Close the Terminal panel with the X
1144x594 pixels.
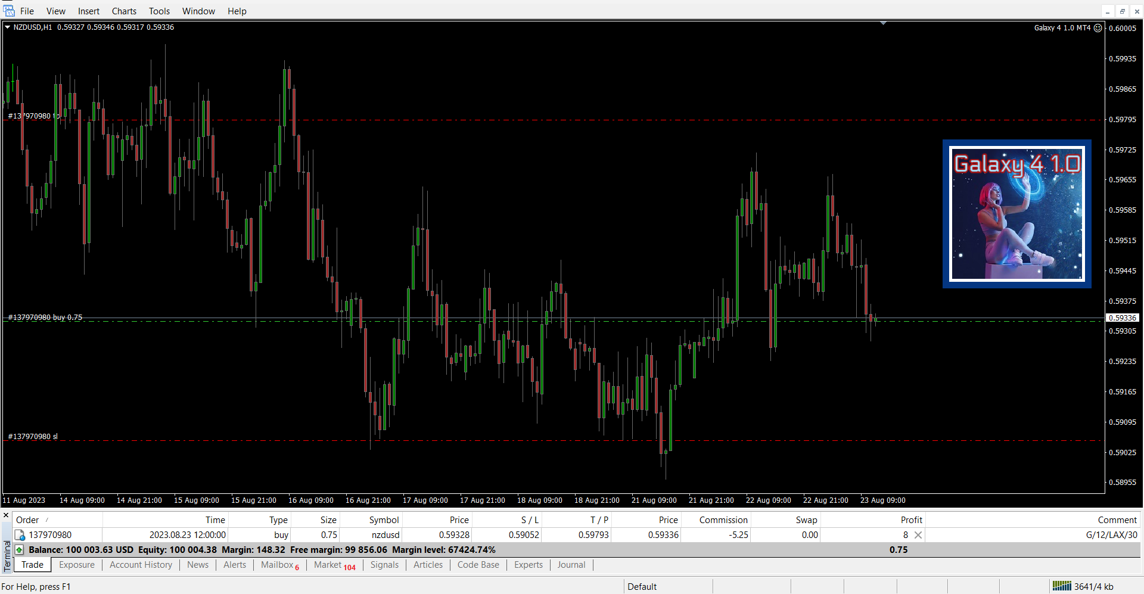tap(6, 515)
